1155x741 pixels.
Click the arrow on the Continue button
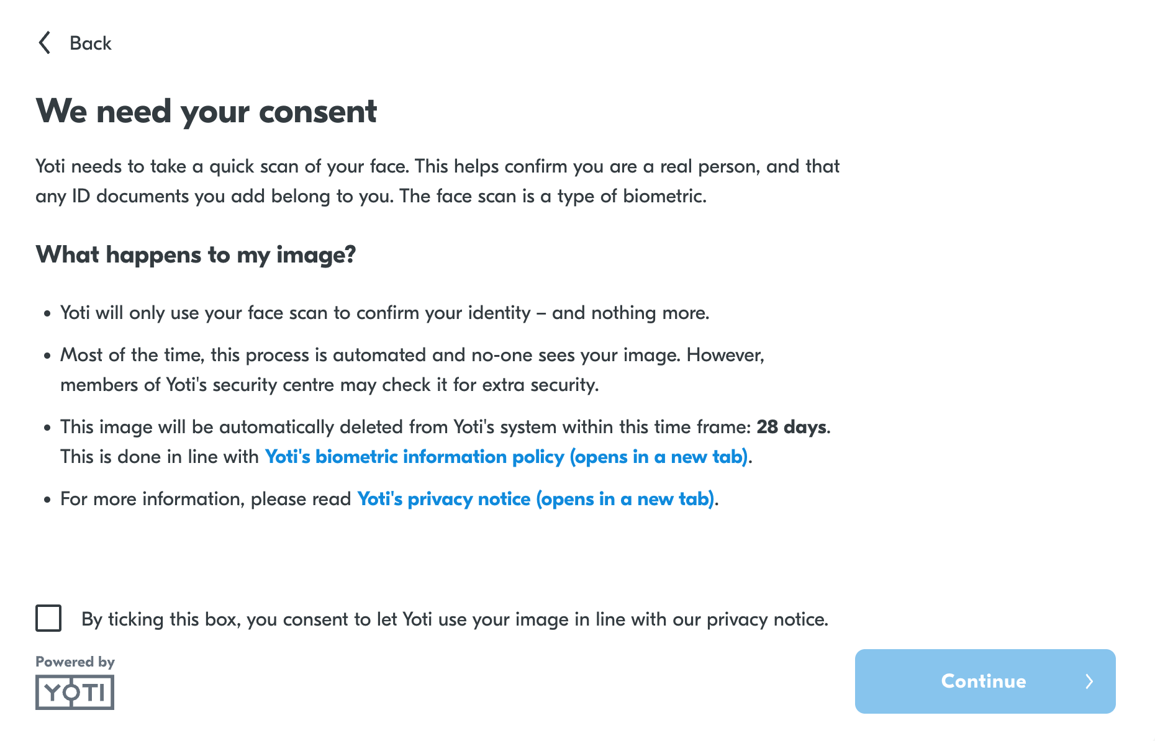1089,681
